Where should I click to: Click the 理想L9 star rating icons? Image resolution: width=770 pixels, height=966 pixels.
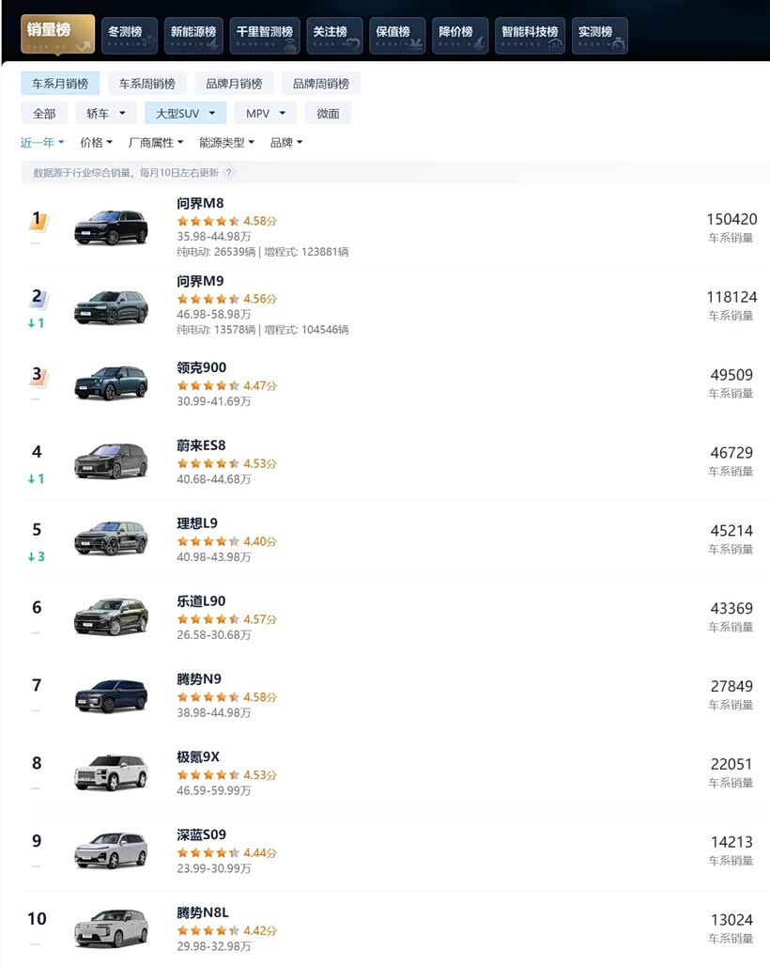click(x=208, y=541)
